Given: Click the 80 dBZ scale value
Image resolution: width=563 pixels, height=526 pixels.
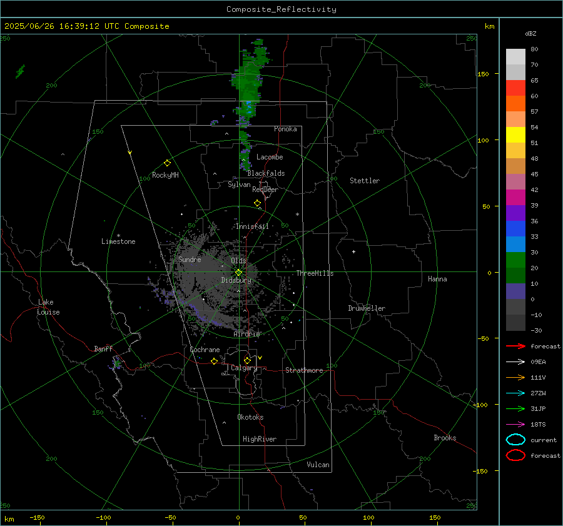Looking at the screenshot, I should tap(534, 49).
